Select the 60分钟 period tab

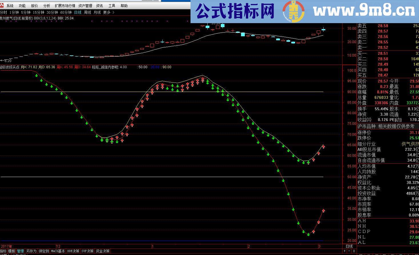(x=66, y=12)
